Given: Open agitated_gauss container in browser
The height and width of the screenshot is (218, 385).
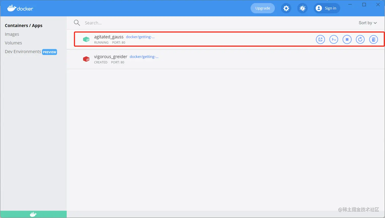Looking at the screenshot, I should pos(320,39).
